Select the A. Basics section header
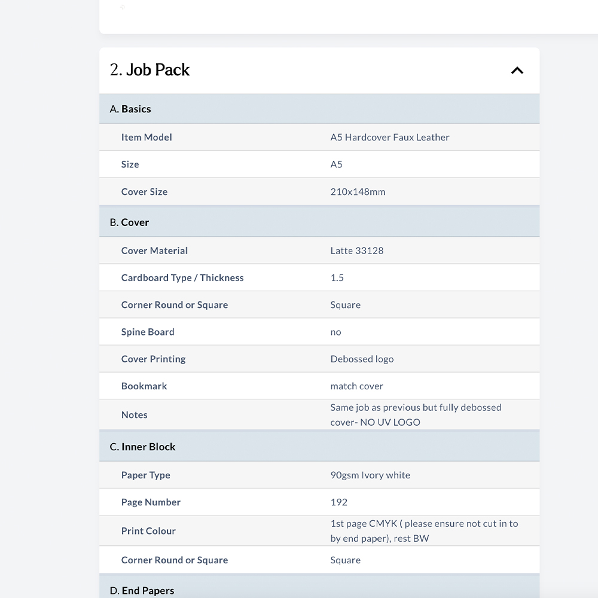598x598 pixels. (x=319, y=109)
